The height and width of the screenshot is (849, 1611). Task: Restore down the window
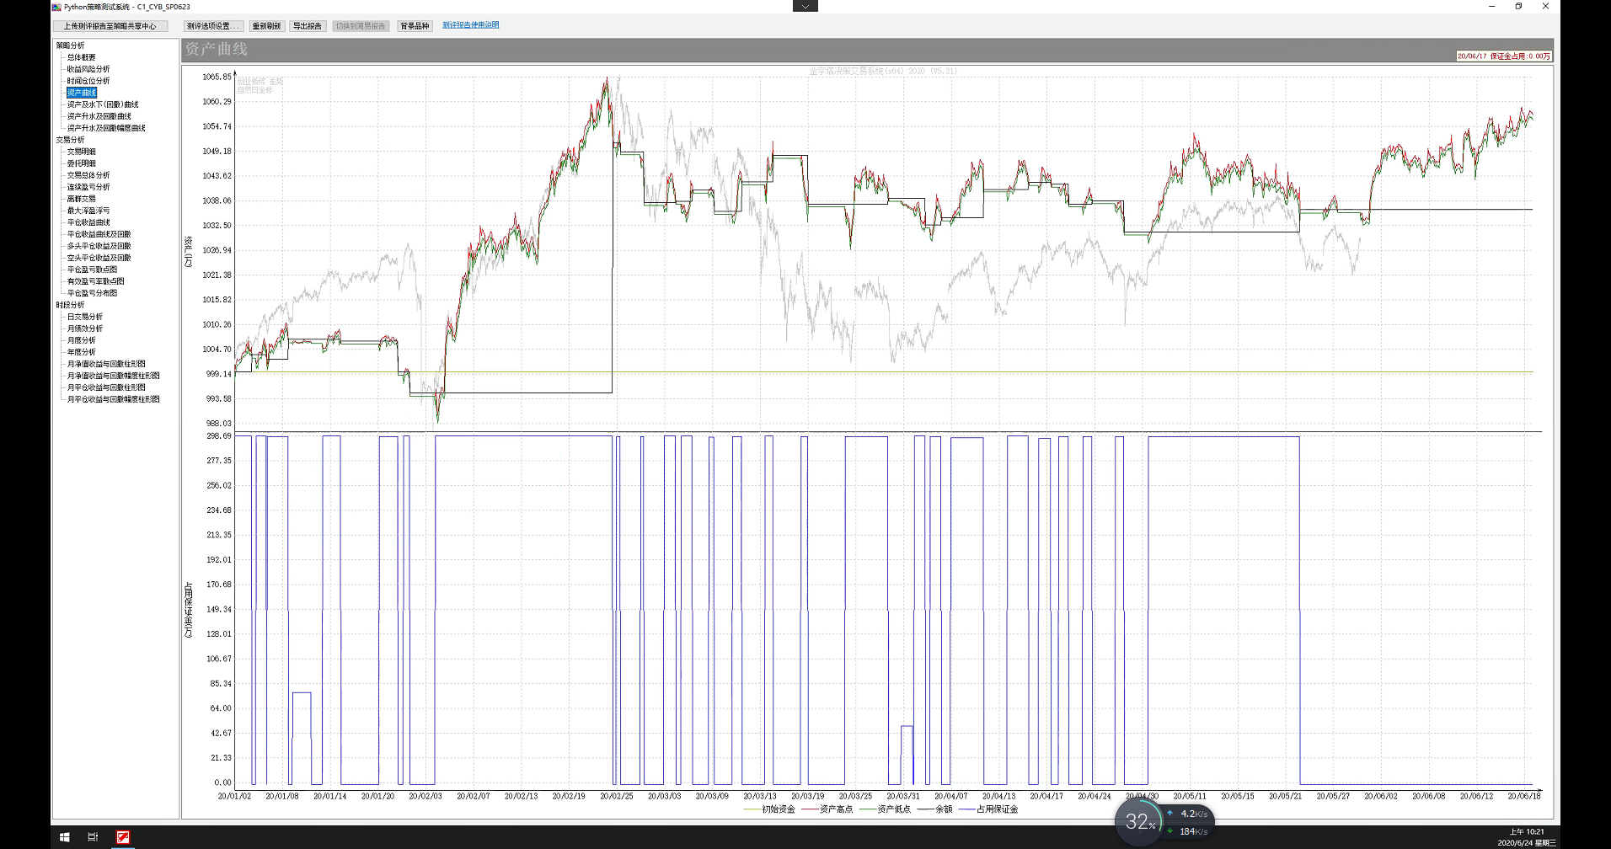[x=1518, y=6]
